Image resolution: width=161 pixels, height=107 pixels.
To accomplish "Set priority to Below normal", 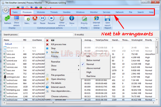I will click(x=95, y=60).
